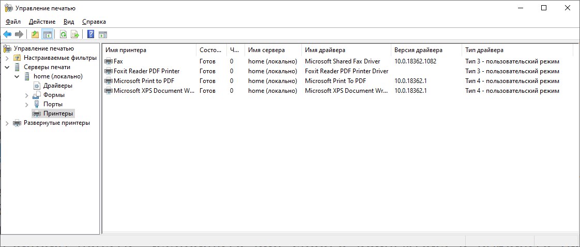580x247 pixels.
Task: Click the print servers icon in tree
Action: (x=17, y=67)
